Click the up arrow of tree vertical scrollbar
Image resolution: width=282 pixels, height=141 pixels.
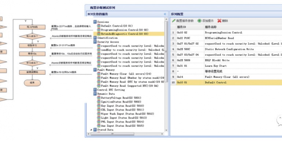pyautogui.click(x=166, y=19)
